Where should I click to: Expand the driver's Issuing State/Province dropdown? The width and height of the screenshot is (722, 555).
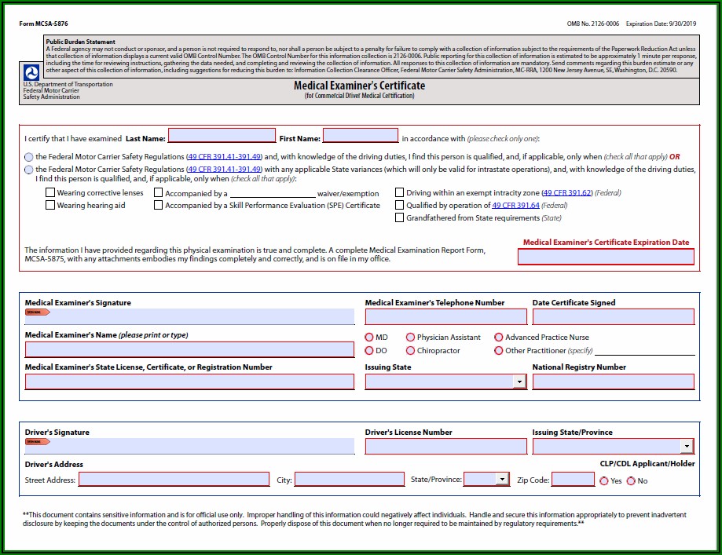687,447
